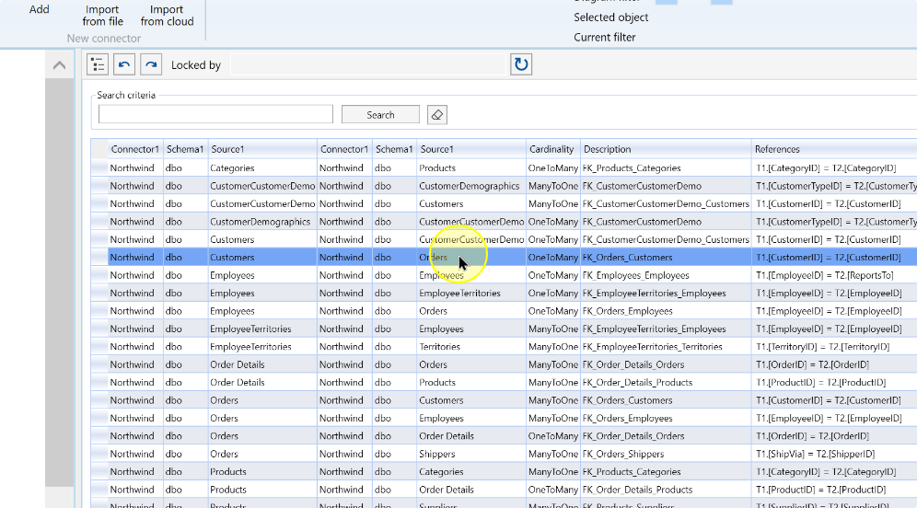Image resolution: width=917 pixels, height=508 pixels.
Task: Click the first Connector1 column header
Action: point(135,149)
